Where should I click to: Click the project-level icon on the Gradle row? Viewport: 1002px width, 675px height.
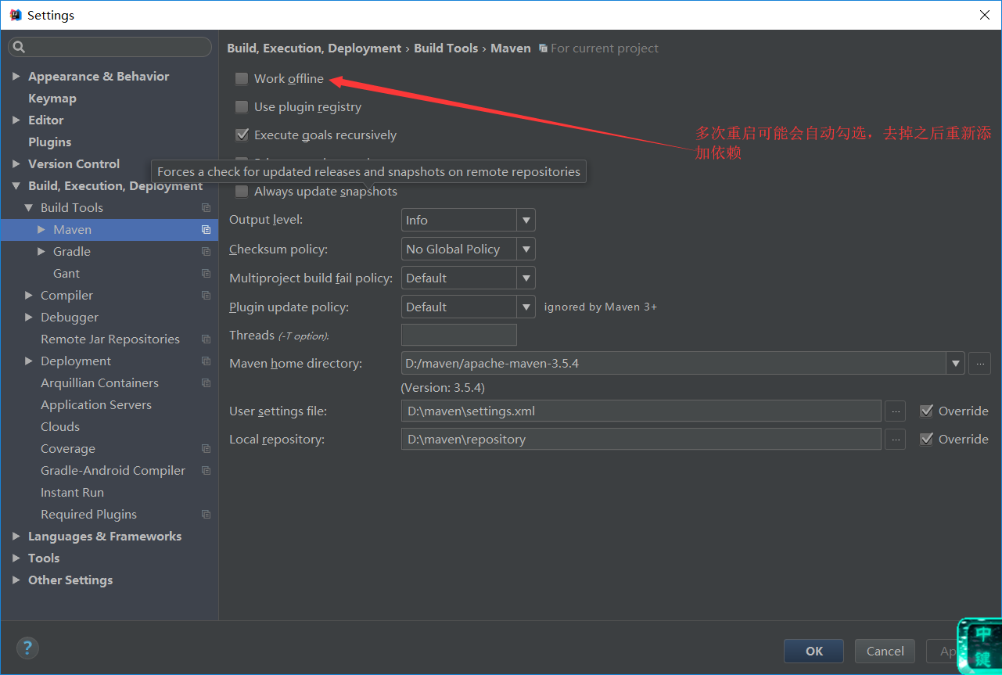point(206,252)
